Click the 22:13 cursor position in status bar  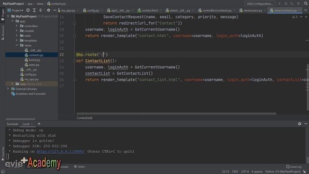[225, 172]
